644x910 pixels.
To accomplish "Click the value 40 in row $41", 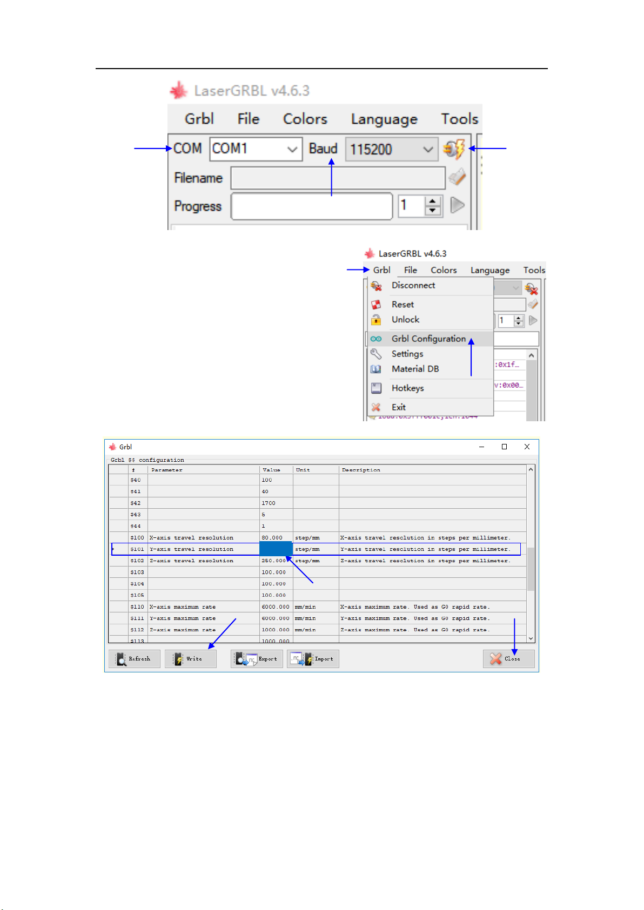I will click(x=265, y=491).
